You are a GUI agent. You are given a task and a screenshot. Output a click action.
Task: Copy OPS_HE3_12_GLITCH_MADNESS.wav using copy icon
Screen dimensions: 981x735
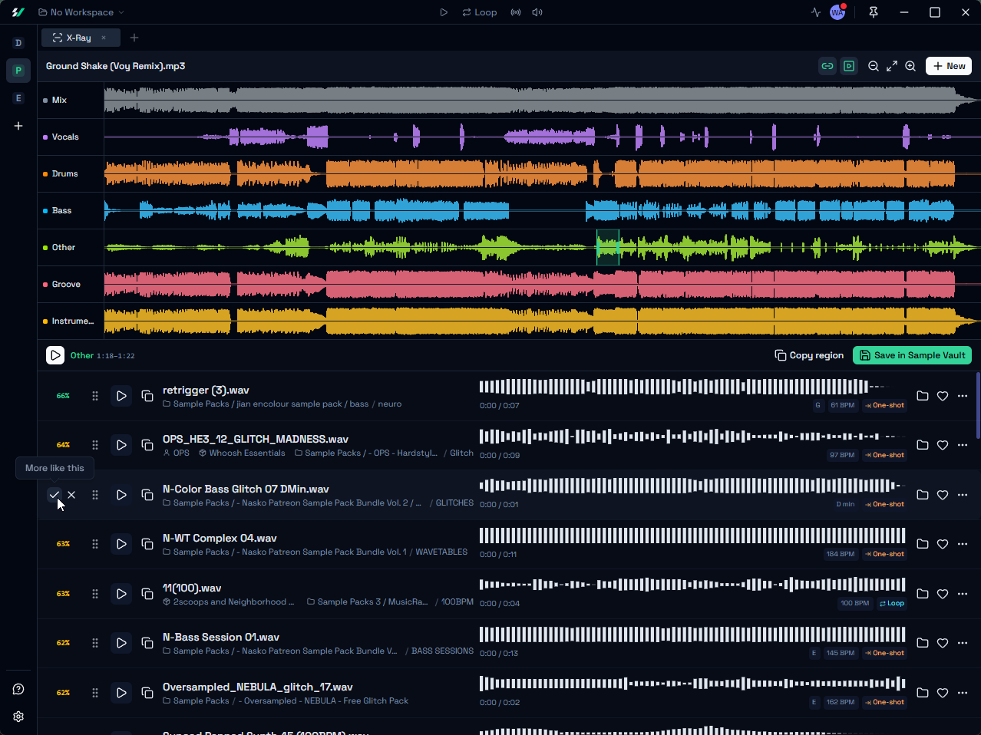(x=147, y=445)
